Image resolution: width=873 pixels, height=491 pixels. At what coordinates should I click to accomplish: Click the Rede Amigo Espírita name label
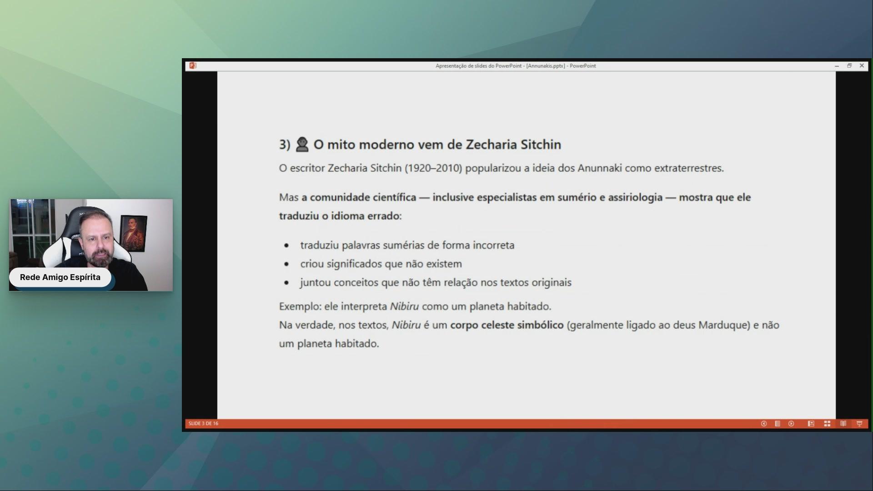[x=60, y=277]
